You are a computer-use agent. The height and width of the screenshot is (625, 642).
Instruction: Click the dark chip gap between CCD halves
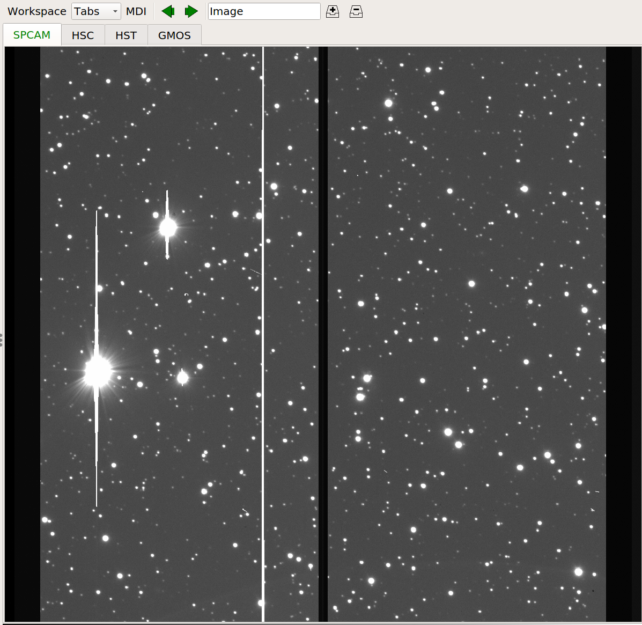[x=323, y=334]
